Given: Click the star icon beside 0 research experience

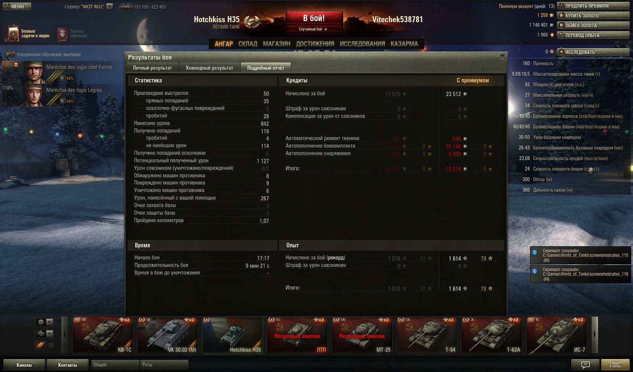Looking at the screenshot, I should [552, 52].
